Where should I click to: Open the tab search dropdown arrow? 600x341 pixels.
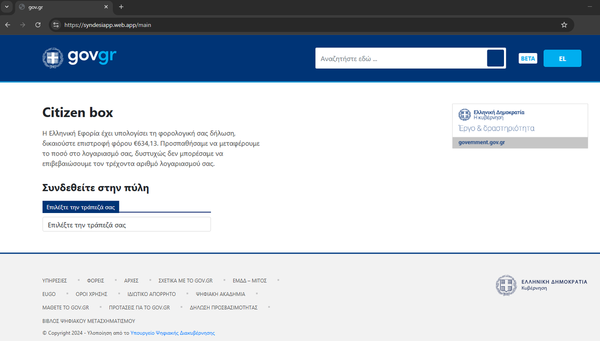pos(6,7)
